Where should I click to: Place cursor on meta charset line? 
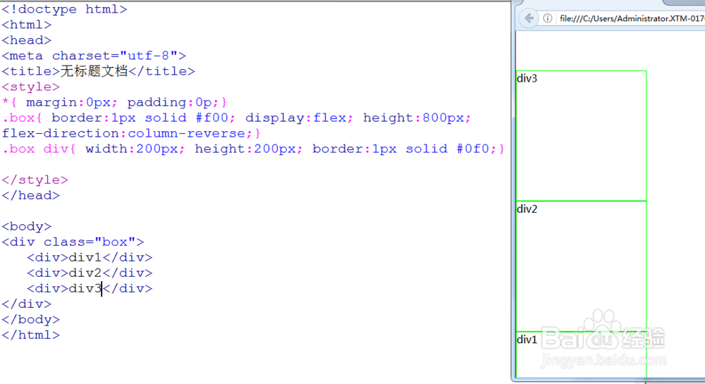coord(94,56)
